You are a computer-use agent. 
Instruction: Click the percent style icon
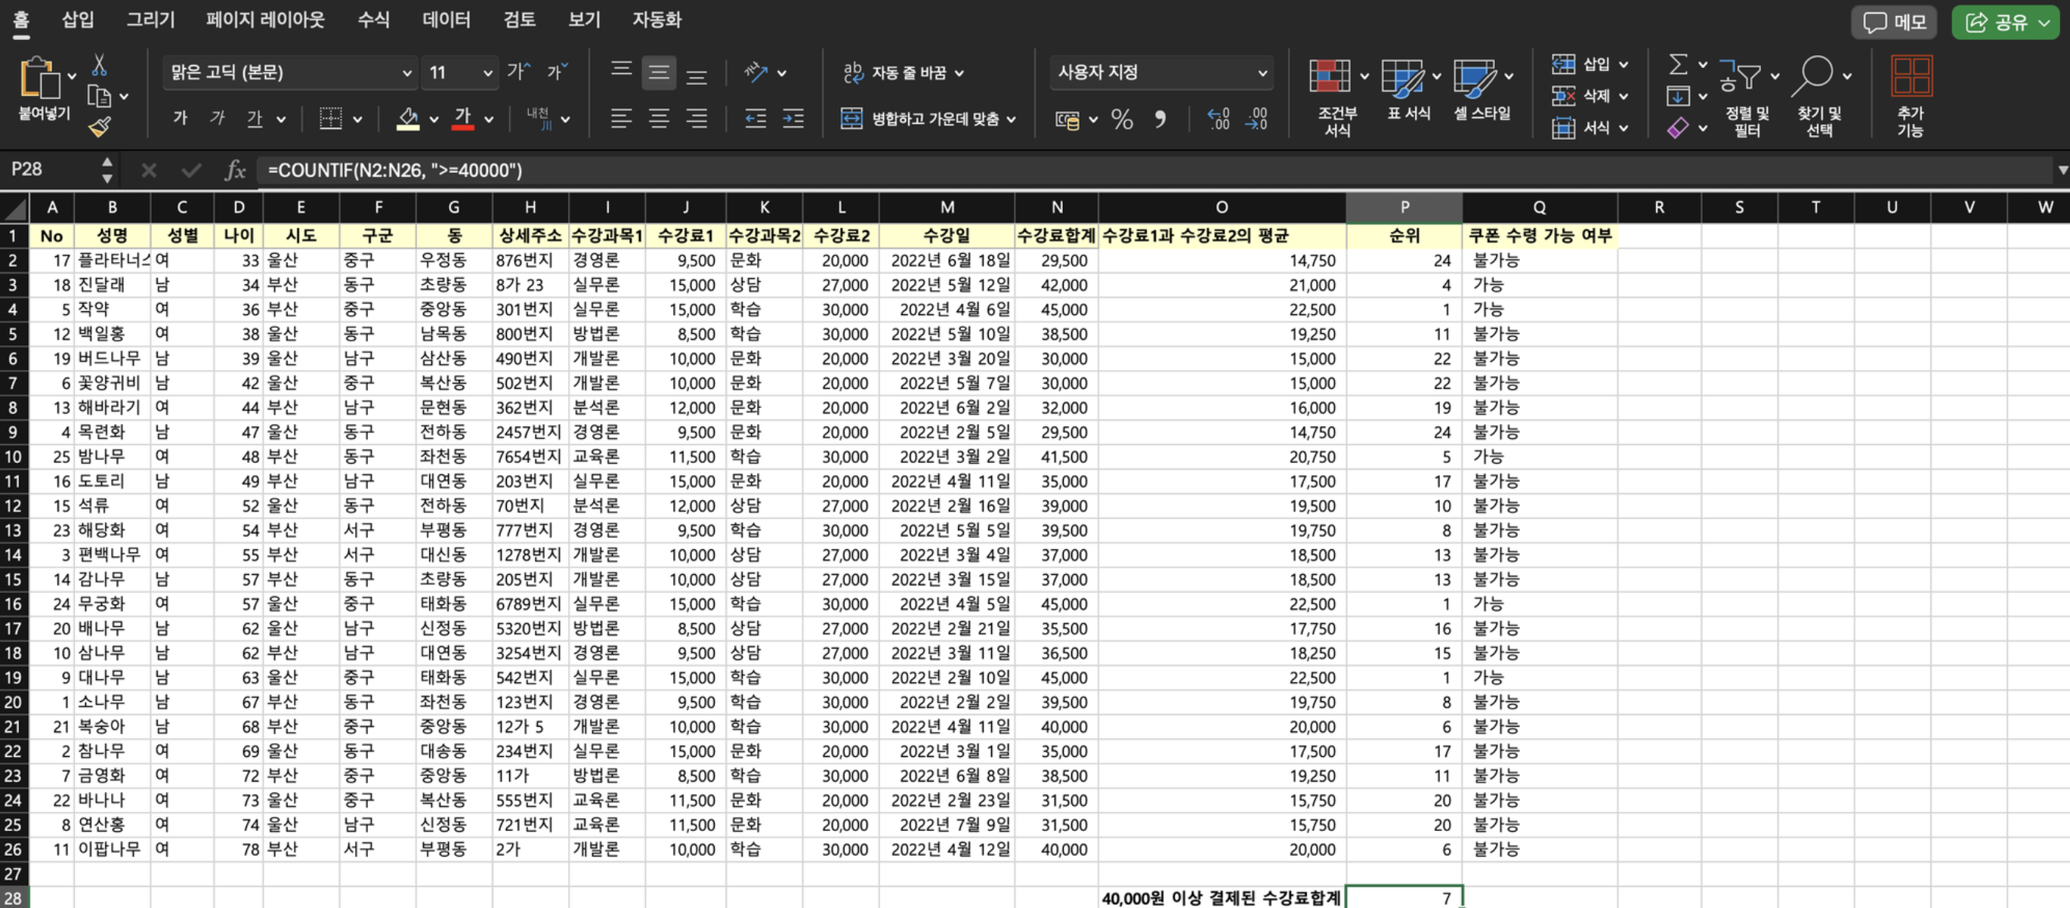click(x=1122, y=119)
